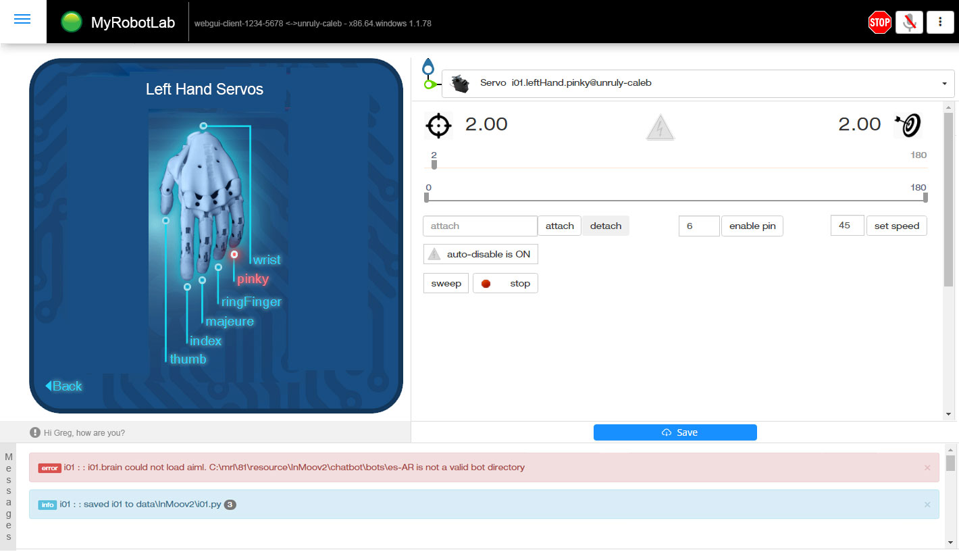Click the servo panel vertical scrollbar
The width and height of the screenshot is (959, 552).
coord(948,199)
